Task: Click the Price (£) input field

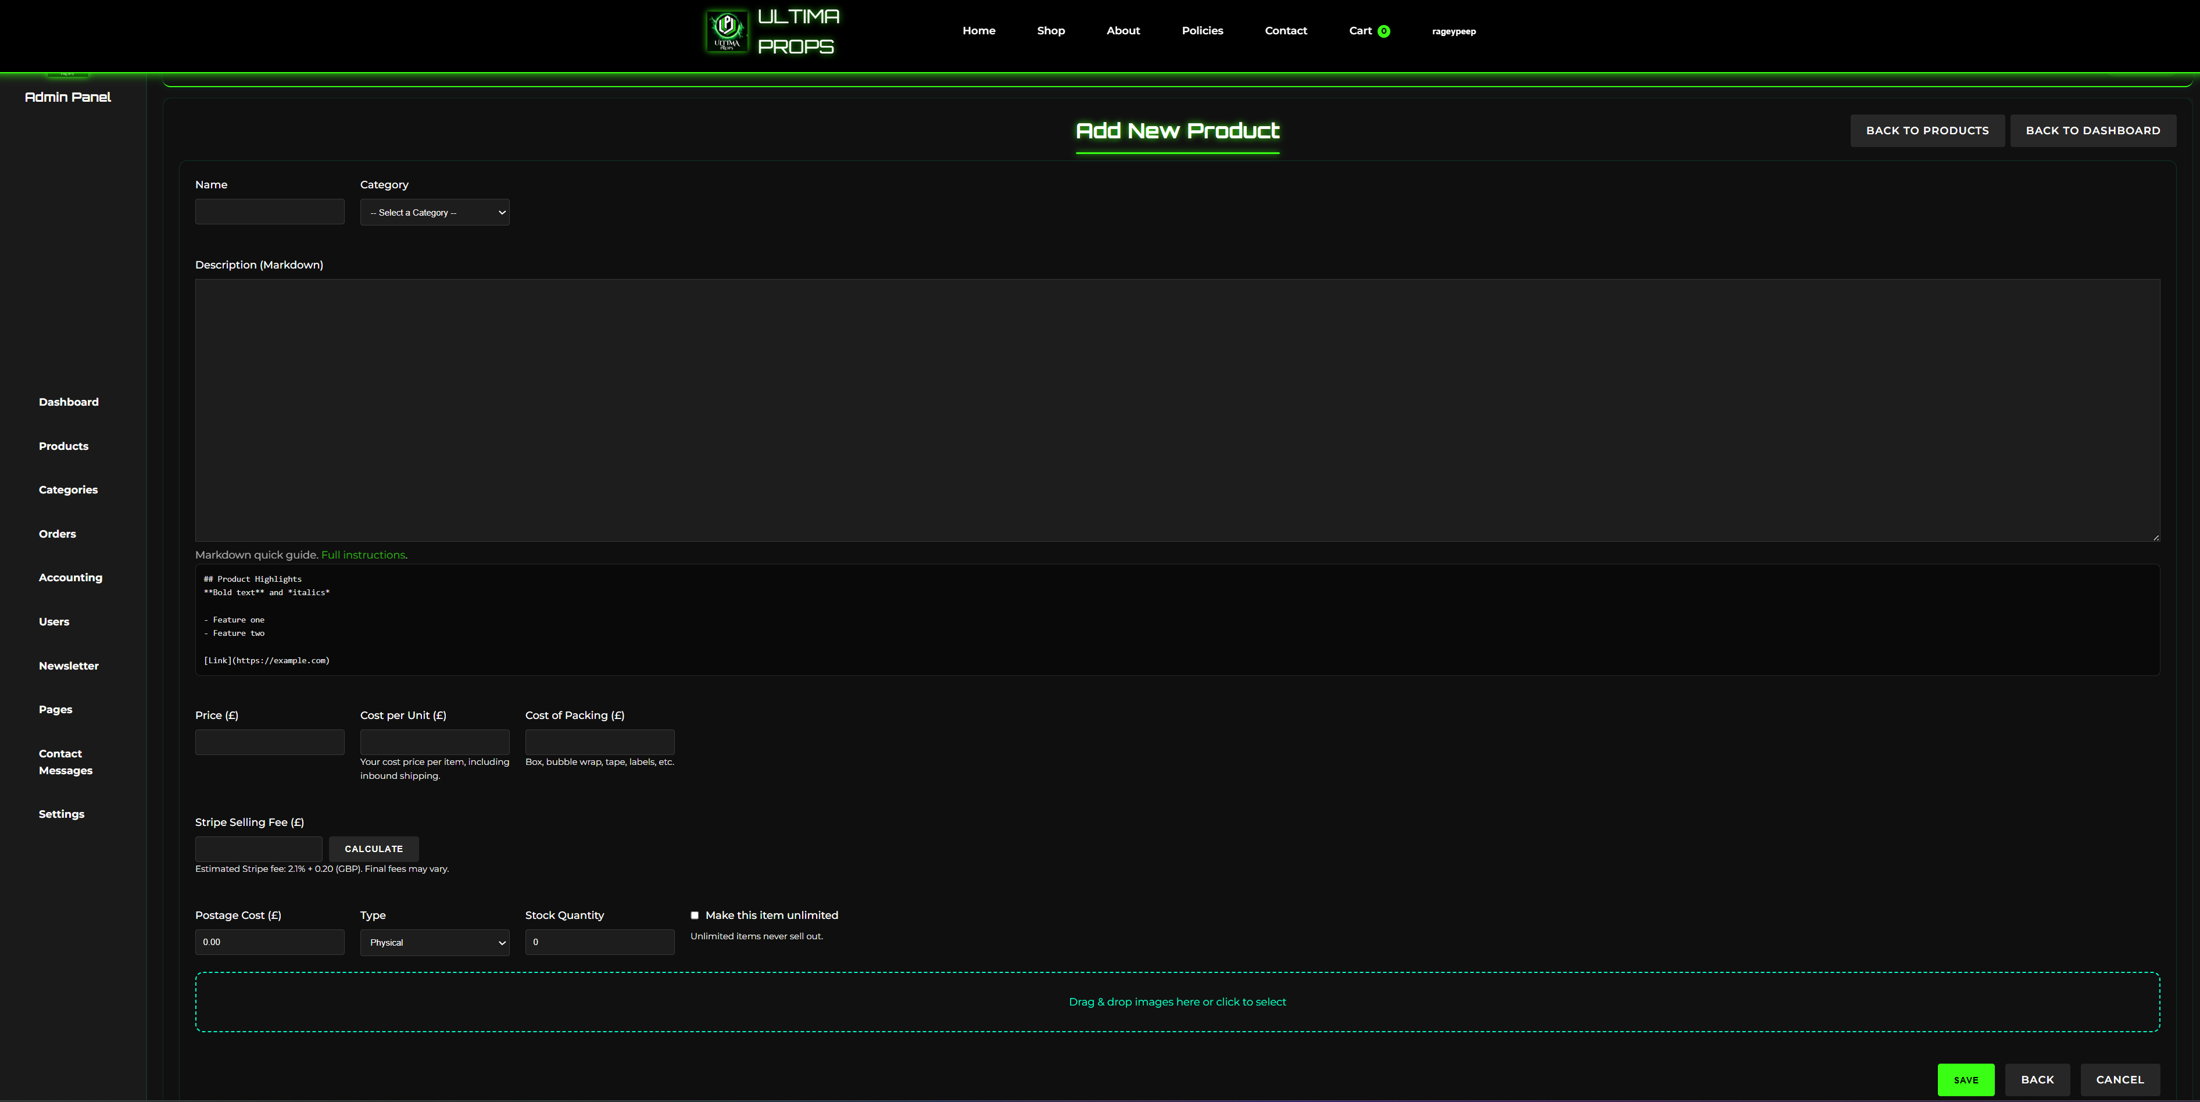Action: (269, 742)
